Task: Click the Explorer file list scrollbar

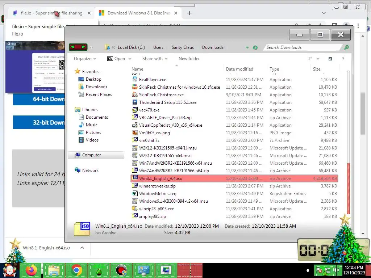Action: [x=348, y=189]
